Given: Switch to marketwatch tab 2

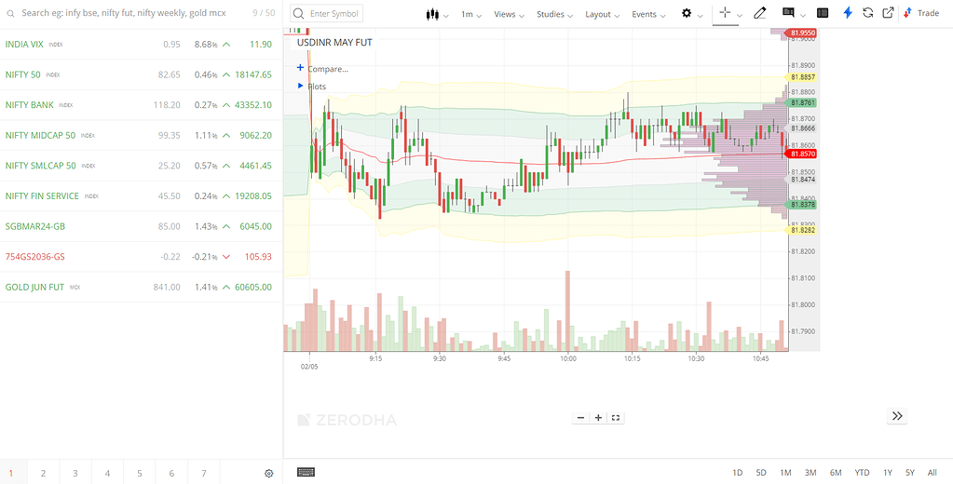Looking at the screenshot, I should tap(43, 474).
